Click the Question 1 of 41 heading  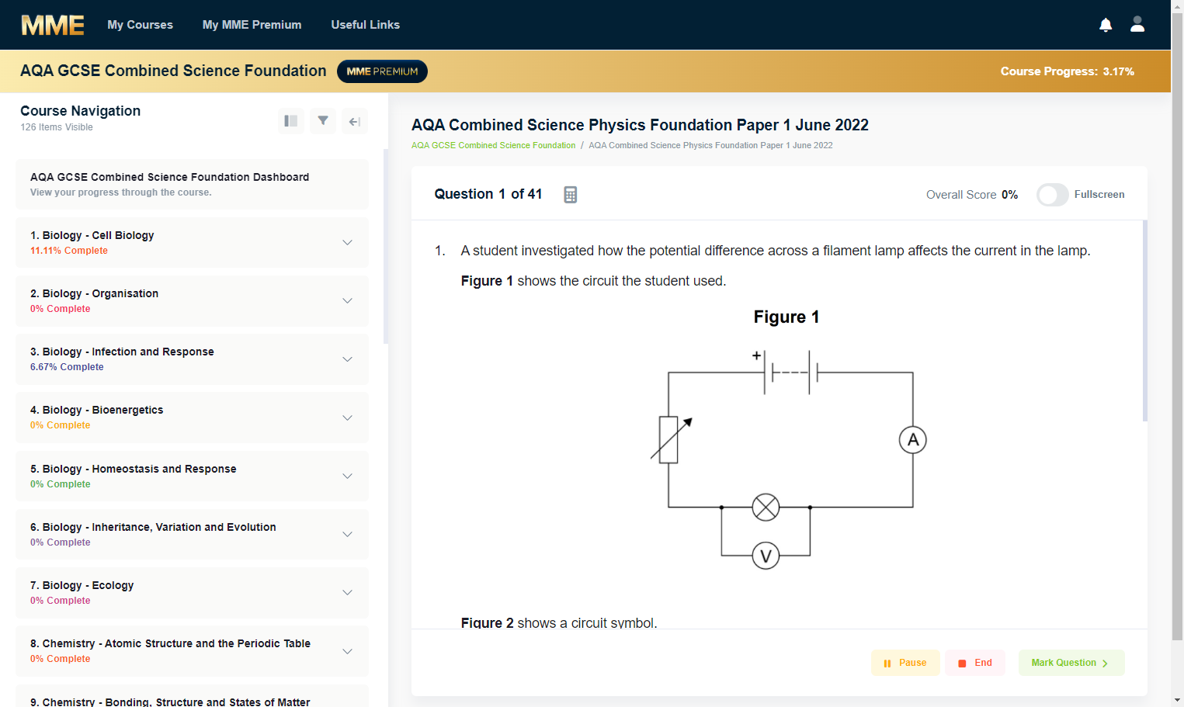488,194
